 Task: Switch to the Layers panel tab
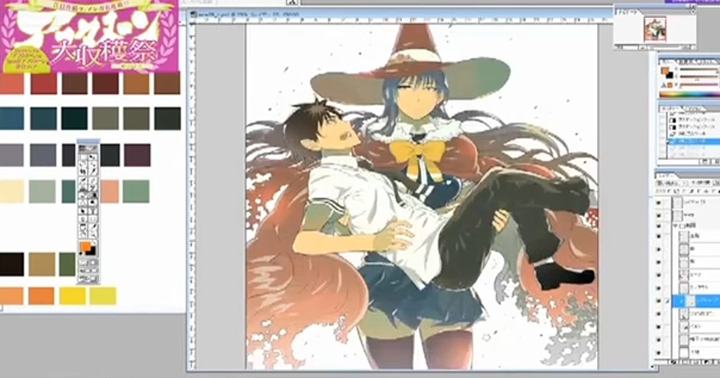click(x=667, y=176)
